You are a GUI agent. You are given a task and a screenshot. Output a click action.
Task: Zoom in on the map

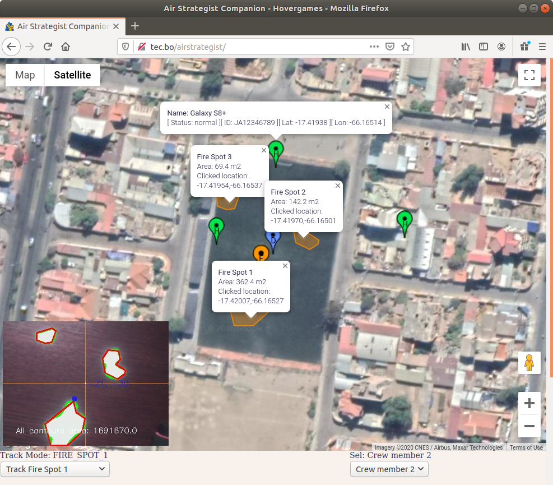point(529,403)
